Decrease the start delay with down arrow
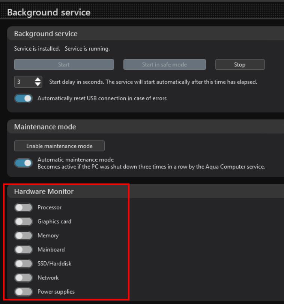Viewport: 284px width, 304px height. pos(38,84)
